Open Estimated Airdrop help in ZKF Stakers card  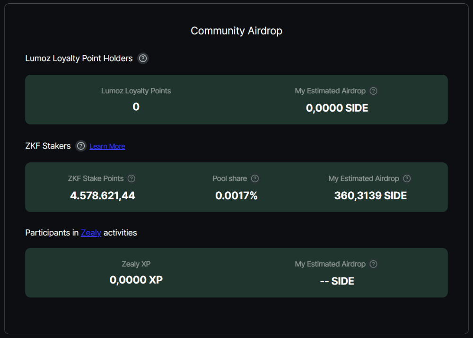(407, 178)
